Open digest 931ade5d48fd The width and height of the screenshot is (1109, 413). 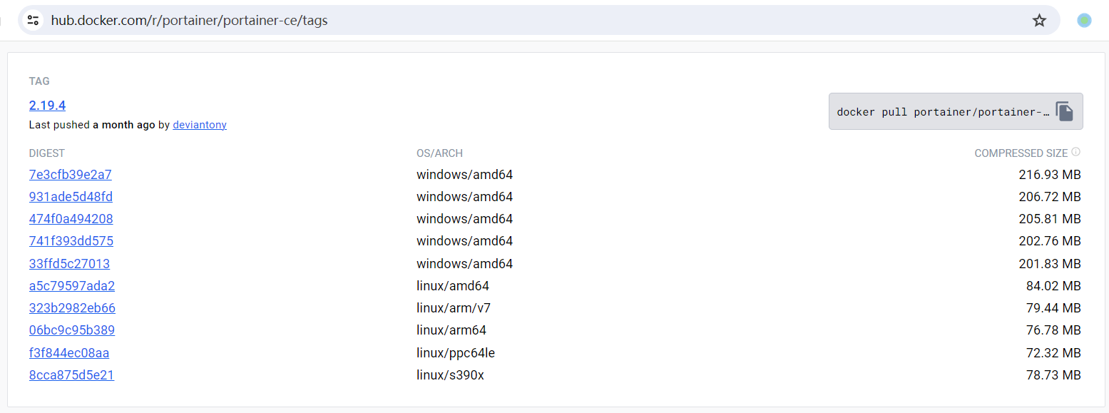pyautogui.click(x=70, y=196)
